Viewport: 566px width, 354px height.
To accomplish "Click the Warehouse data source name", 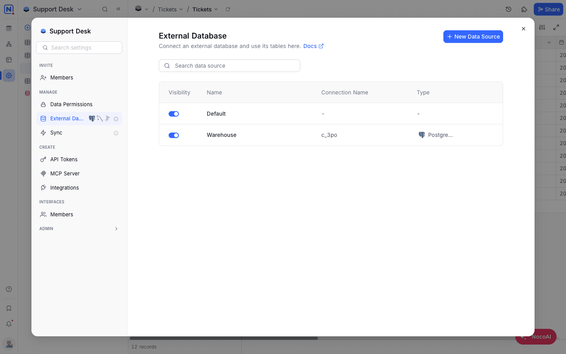I will tap(222, 135).
